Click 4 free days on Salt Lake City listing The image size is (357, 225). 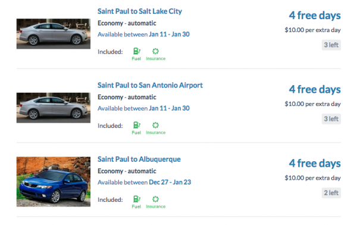pos(315,15)
